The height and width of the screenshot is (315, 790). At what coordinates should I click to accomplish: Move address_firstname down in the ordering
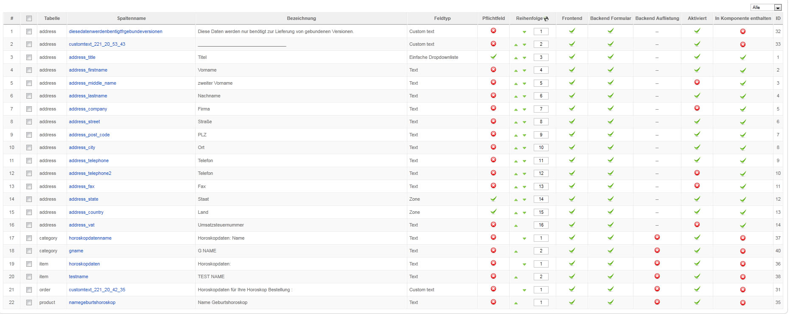tap(524, 71)
